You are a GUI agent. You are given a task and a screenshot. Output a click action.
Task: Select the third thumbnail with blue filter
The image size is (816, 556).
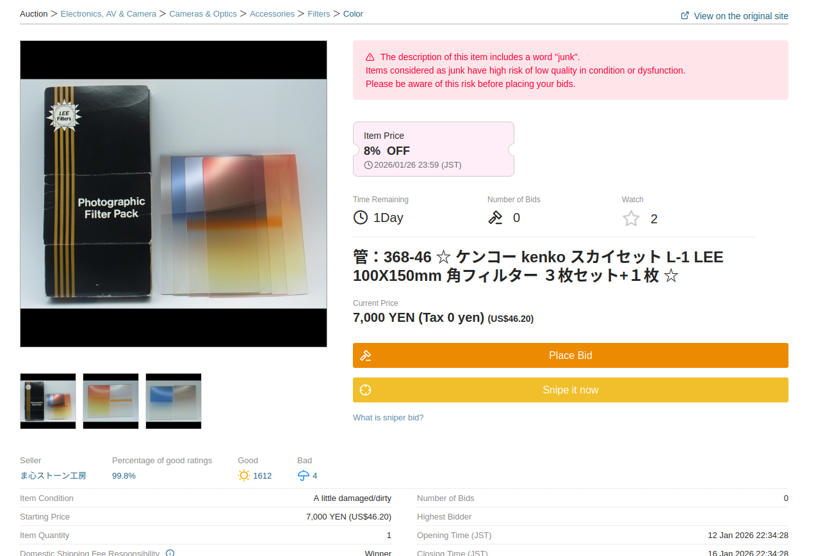tap(174, 401)
